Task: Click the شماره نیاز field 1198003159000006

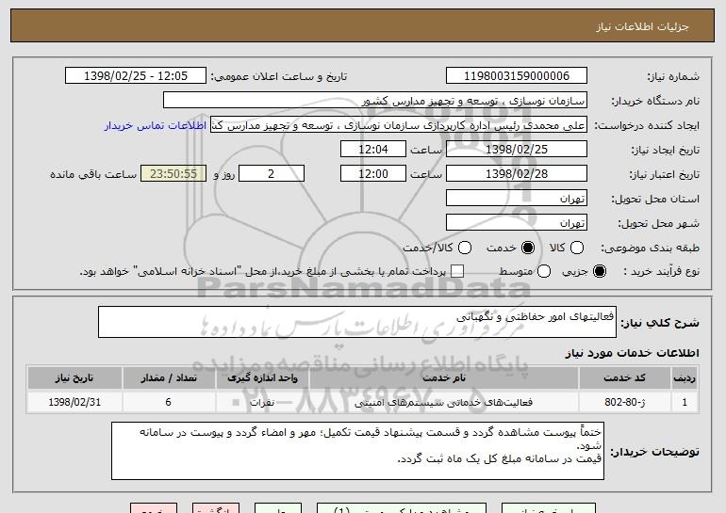Action: 517,76
